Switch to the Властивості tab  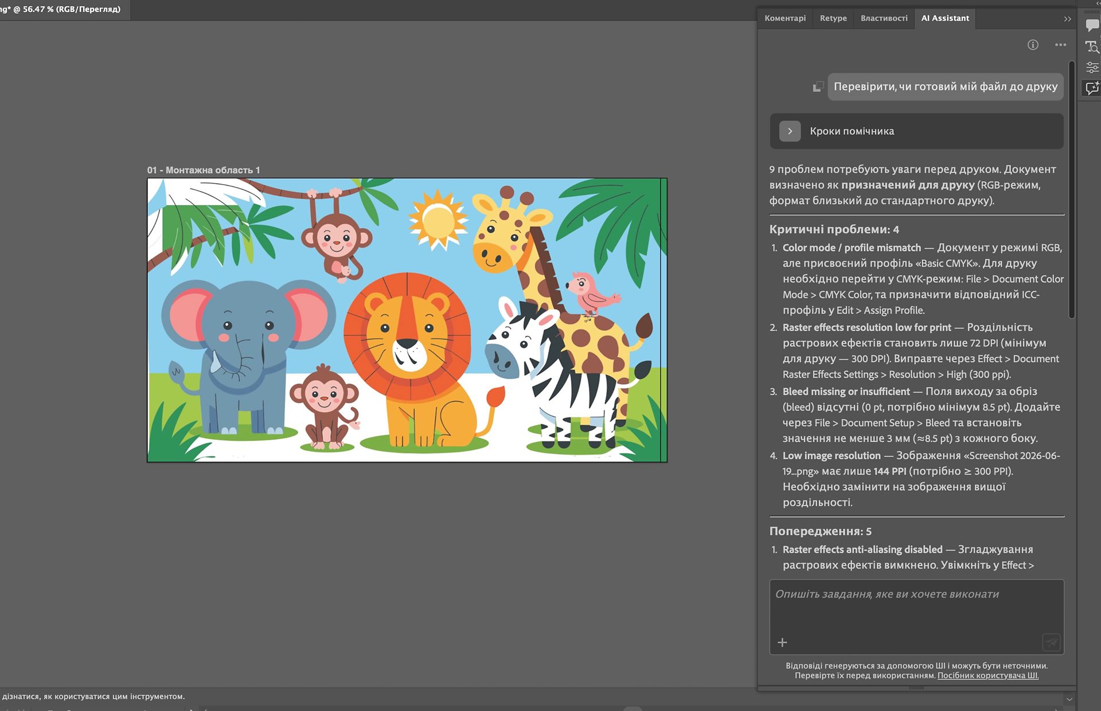pos(884,18)
